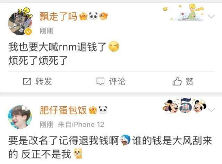Click the crown badge beside 肥仔蛋包饭

coord(93,110)
